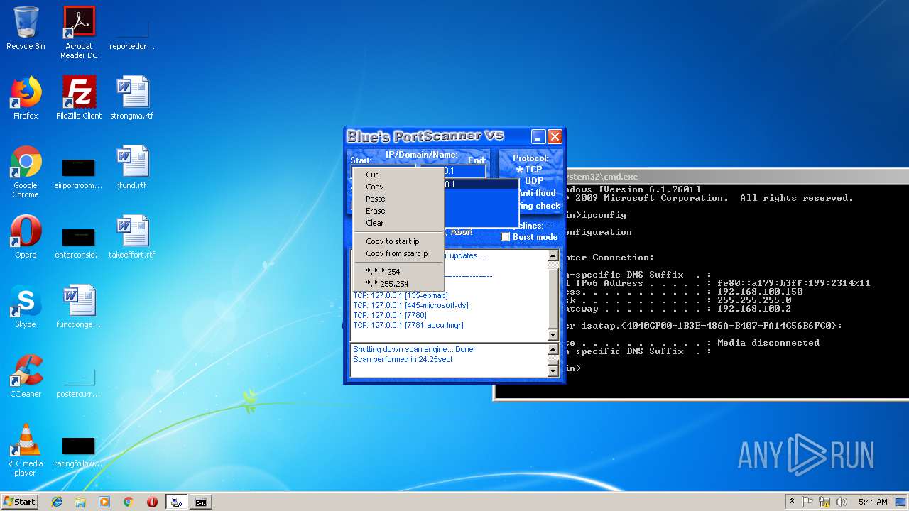Open network tray icon
The height and width of the screenshot is (511, 909).
point(824,502)
